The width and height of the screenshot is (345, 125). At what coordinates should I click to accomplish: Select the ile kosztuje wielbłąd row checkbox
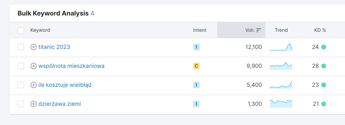pyautogui.click(x=21, y=85)
